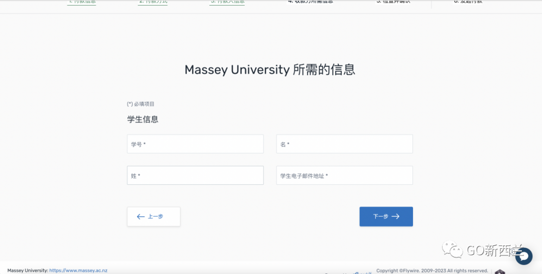Click the '(*) 必填项目' note

pyautogui.click(x=141, y=104)
